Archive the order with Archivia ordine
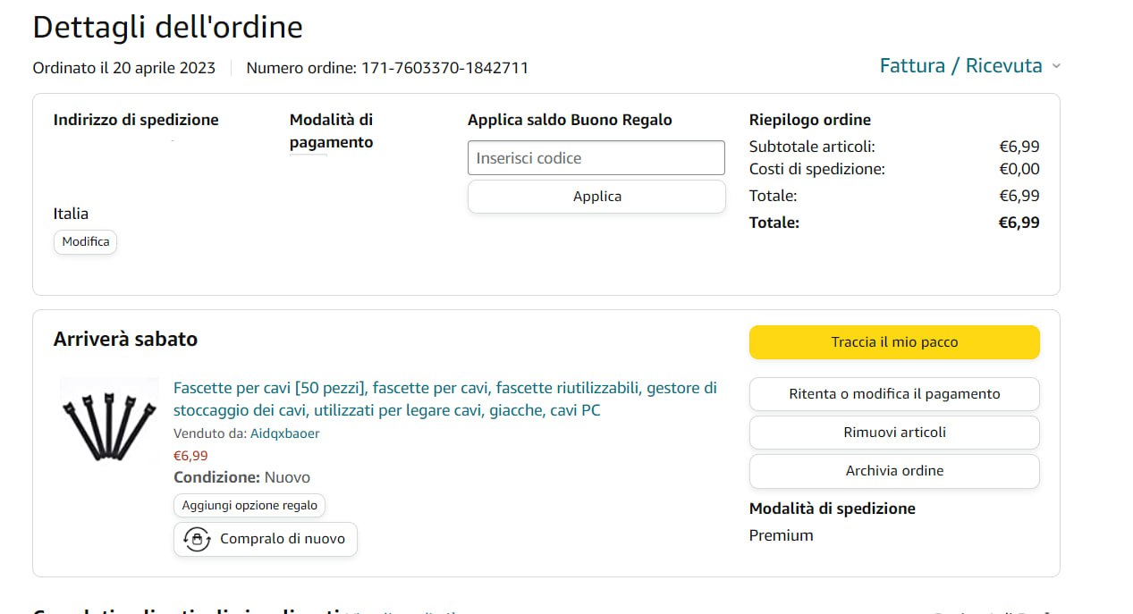 click(894, 471)
